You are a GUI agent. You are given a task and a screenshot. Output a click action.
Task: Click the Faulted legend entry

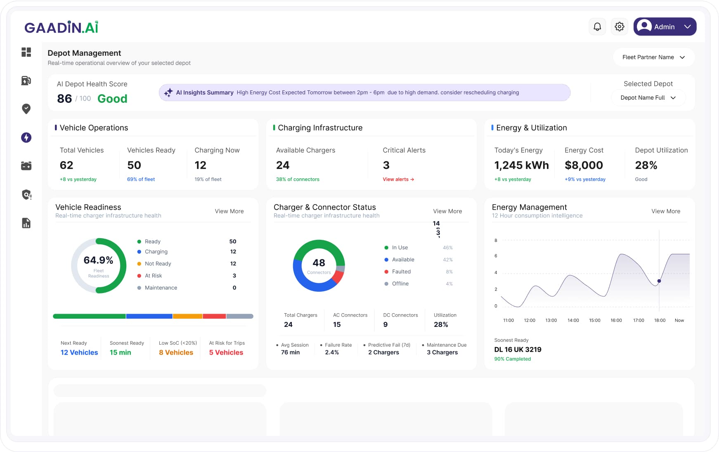[418, 272]
